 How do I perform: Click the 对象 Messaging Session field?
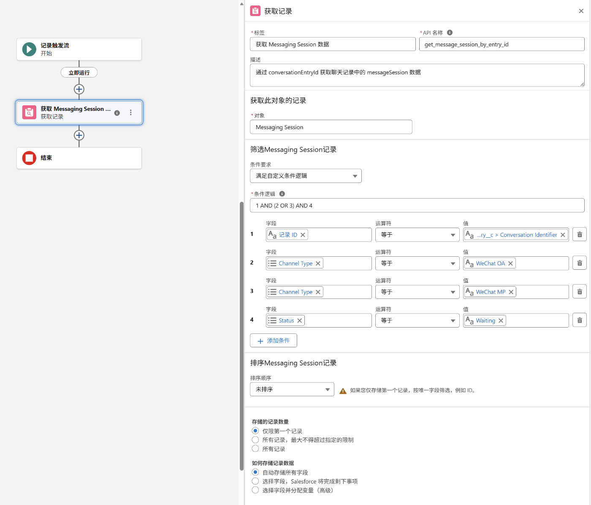click(331, 127)
